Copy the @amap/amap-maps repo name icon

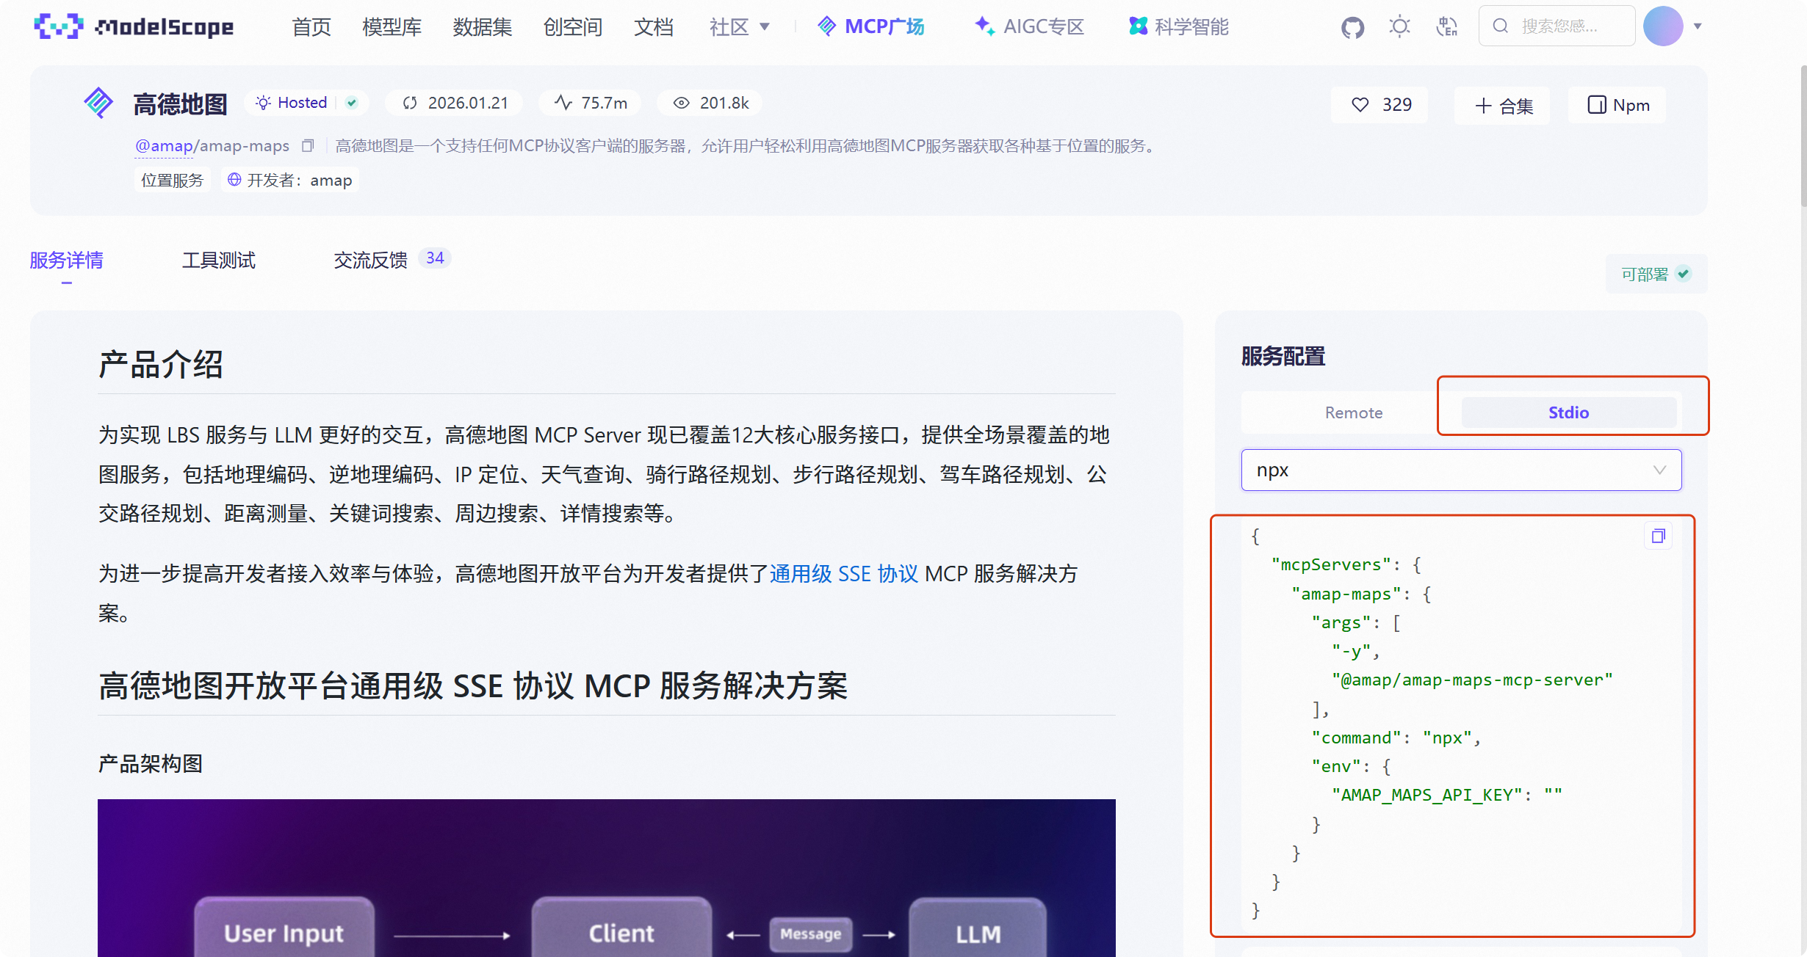point(309,145)
